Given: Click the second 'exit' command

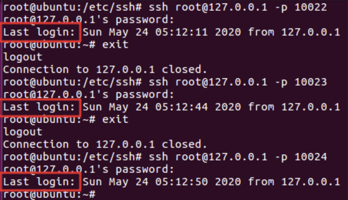Looking at the screenshot, I should tap(115, 120).
